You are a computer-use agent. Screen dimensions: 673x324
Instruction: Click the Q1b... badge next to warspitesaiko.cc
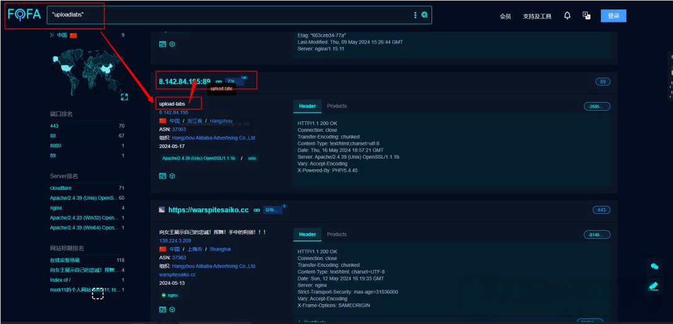click(x=272, y=210)
